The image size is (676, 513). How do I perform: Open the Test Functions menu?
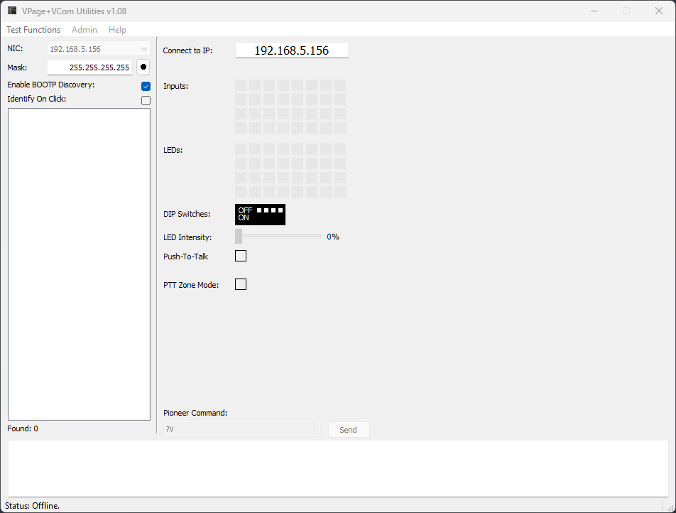pos(33,30)
